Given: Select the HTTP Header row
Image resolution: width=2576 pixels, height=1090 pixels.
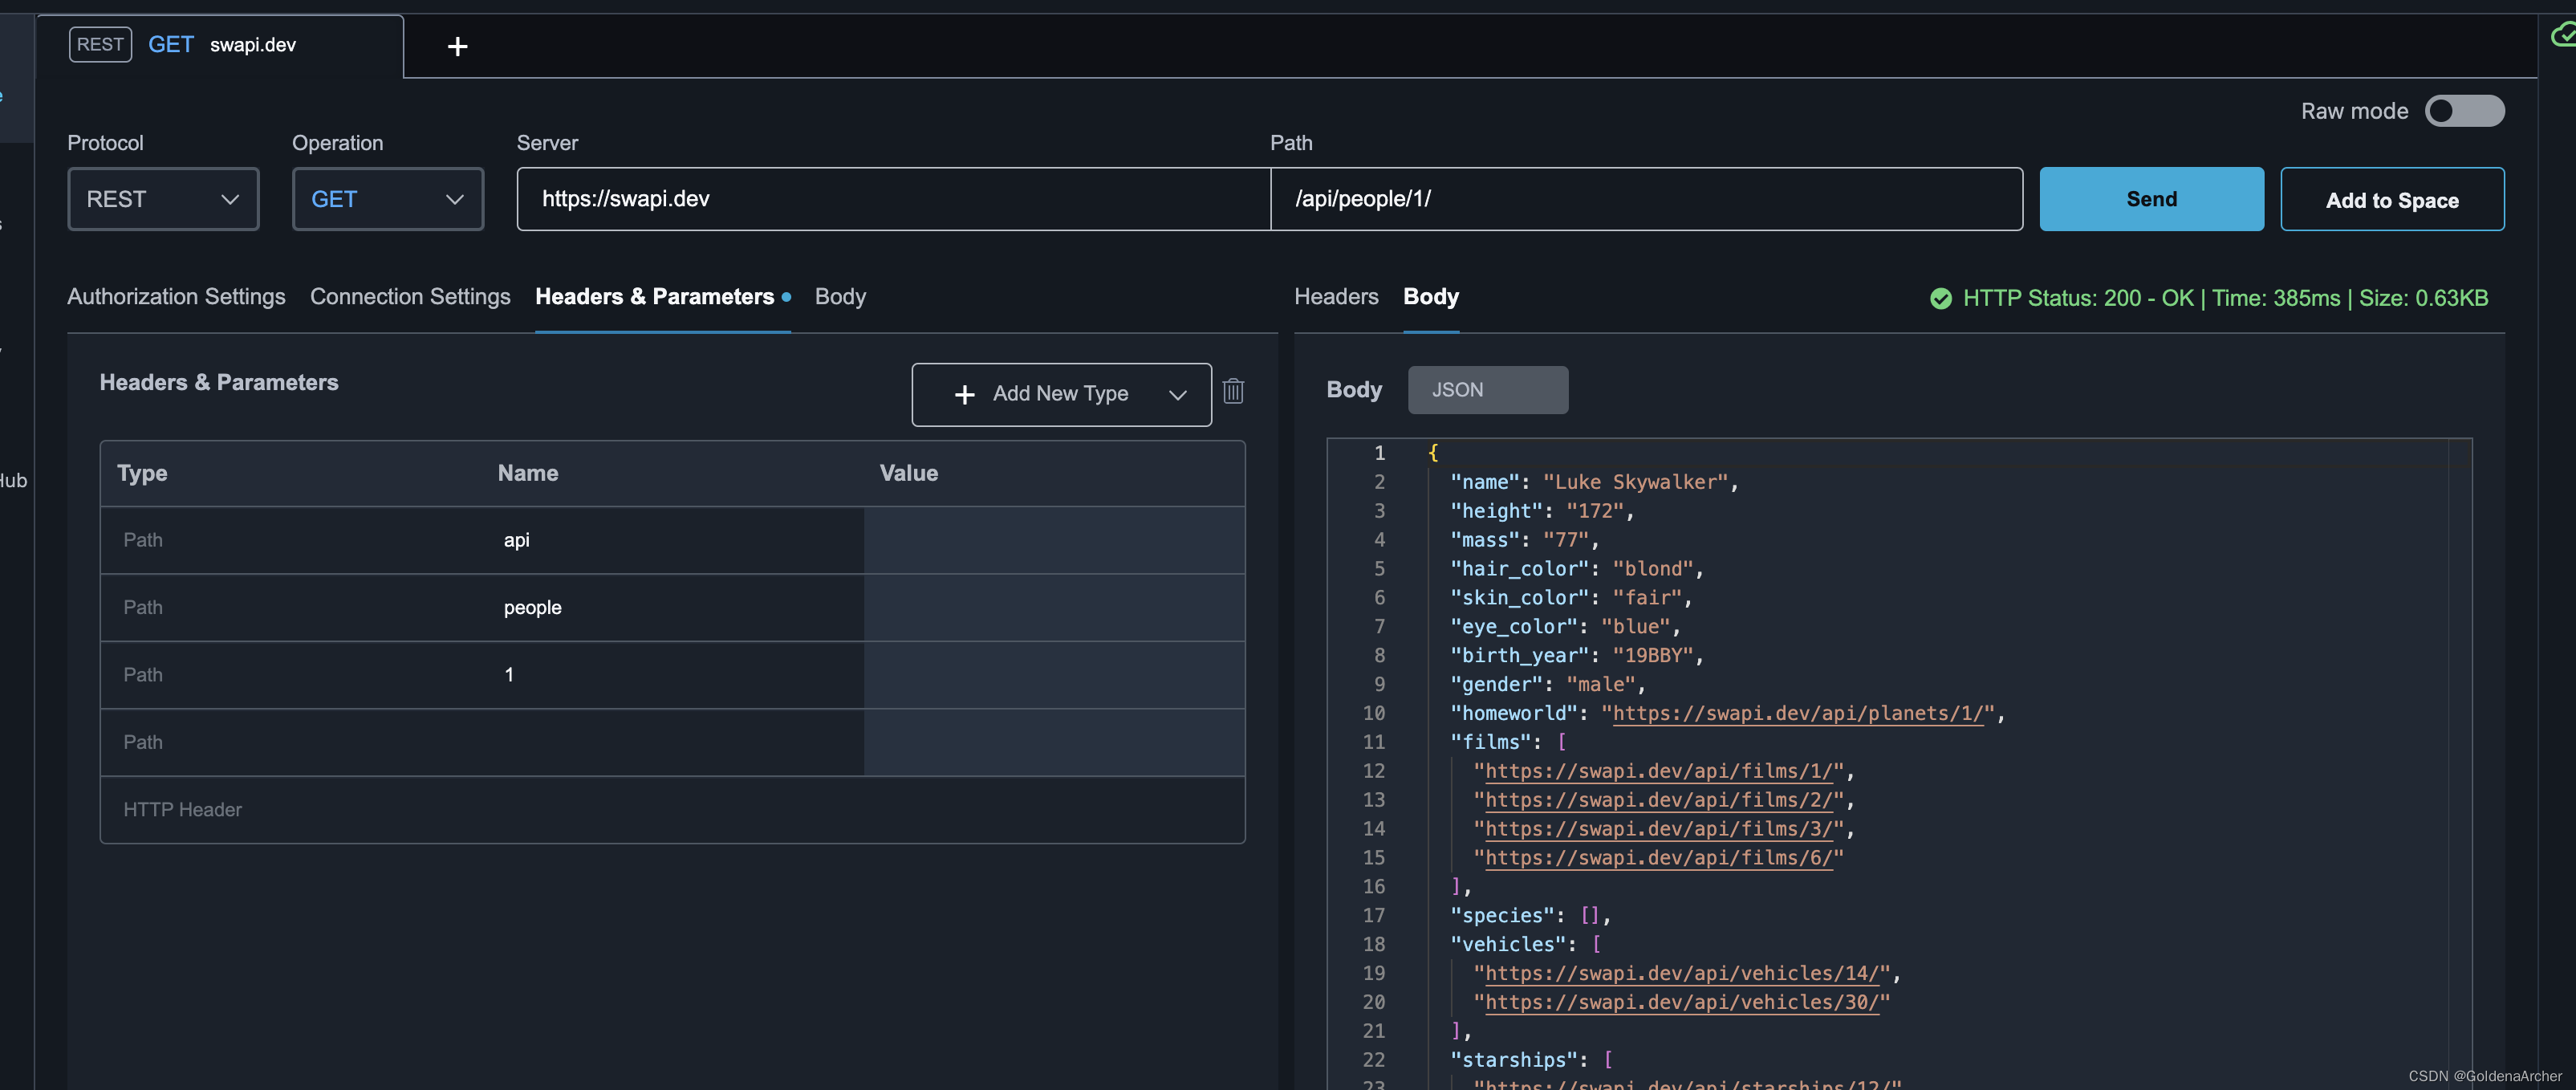Looking at the screenshot, I should [x=672, y=810].
